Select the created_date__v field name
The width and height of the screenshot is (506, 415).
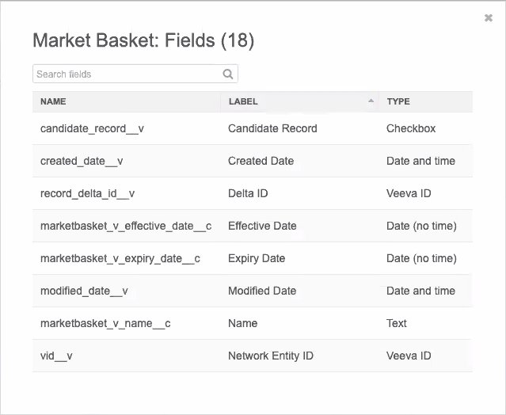point(82,161)
